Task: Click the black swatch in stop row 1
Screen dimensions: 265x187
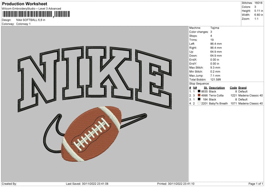Action: [x=199, y=91]
